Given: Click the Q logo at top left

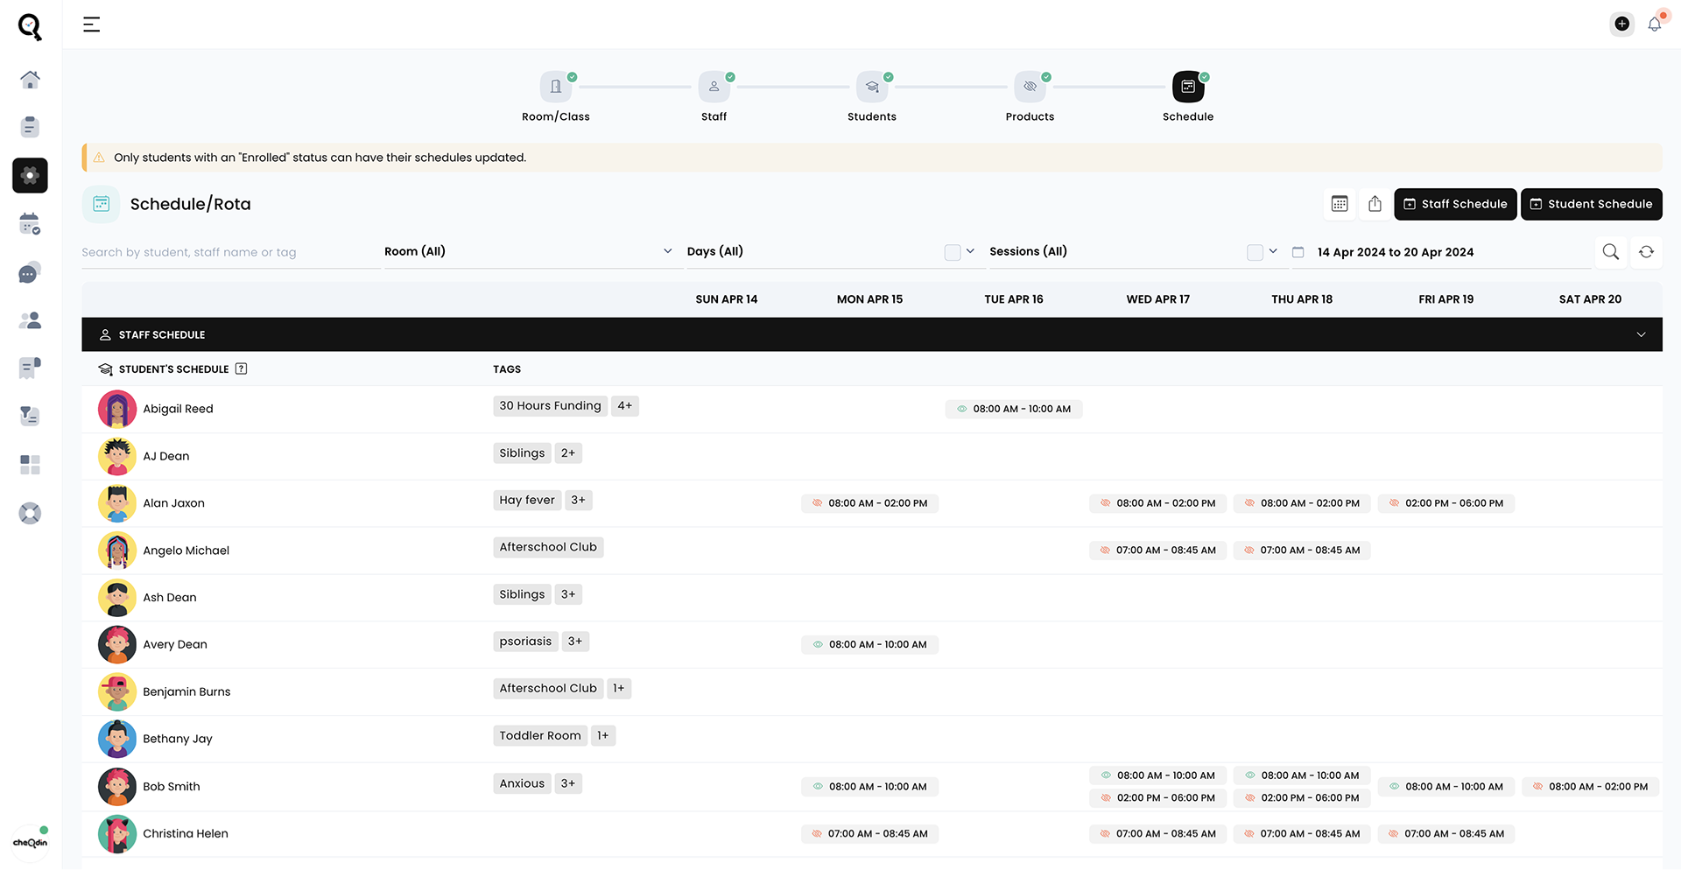Looking at the screenshot, I should click(x=30, y=26).
